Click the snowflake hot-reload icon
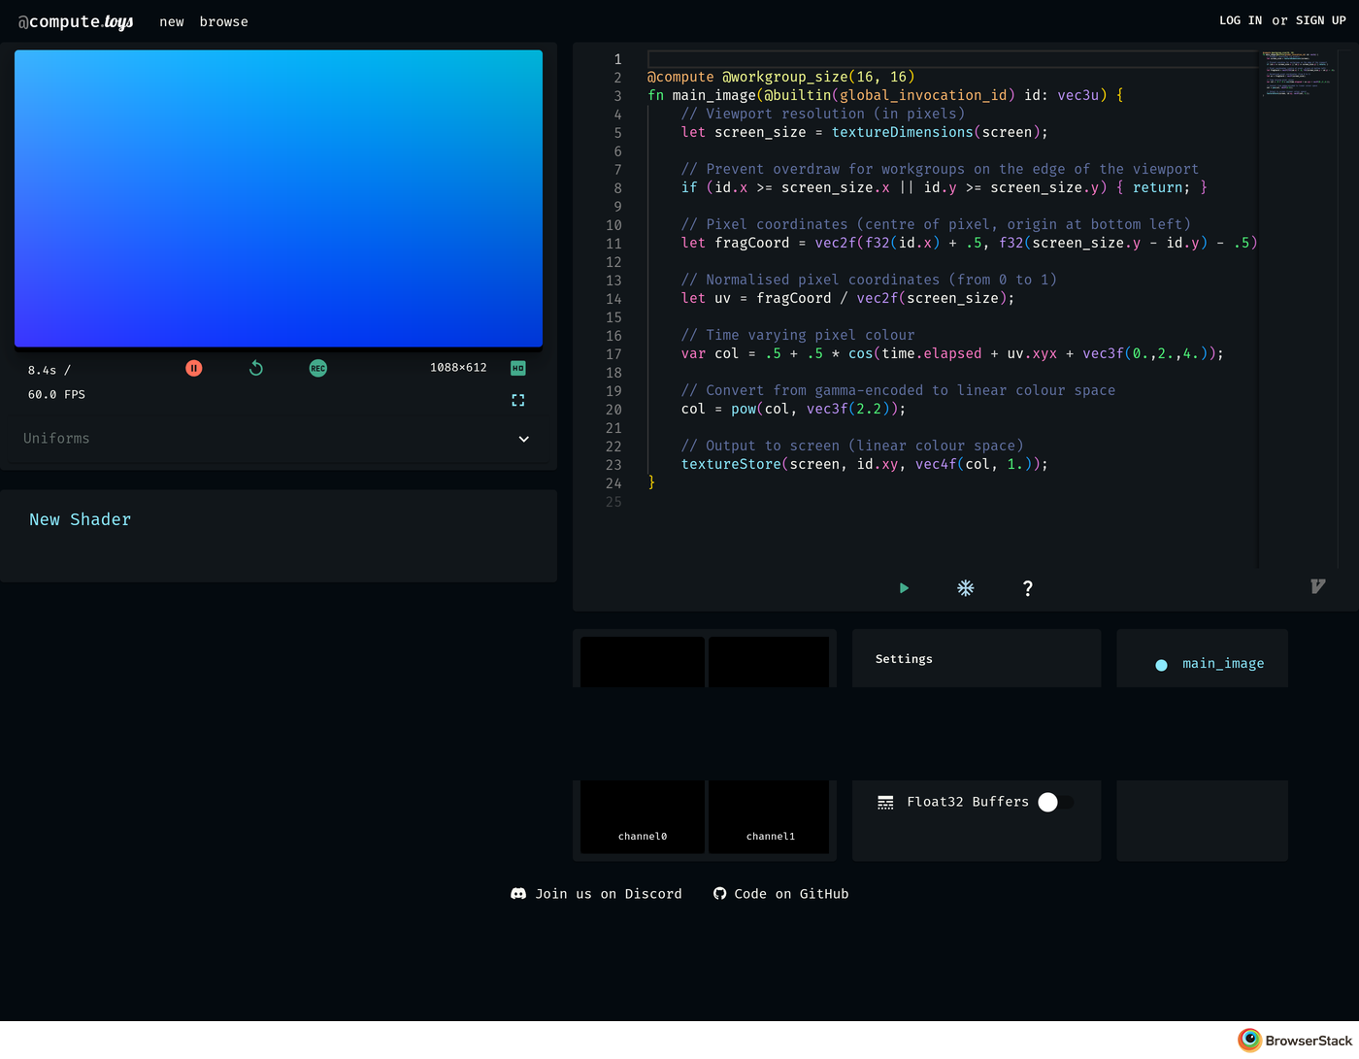The height and width of the screenshot is (1059, 1359). (x=966, y=588)
